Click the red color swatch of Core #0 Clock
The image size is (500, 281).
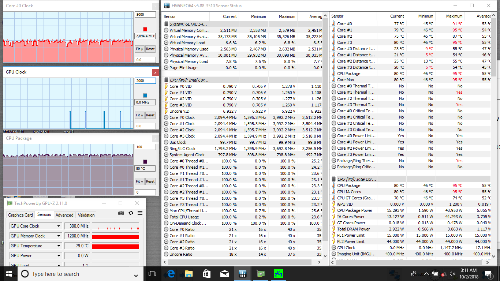point(145,29)
